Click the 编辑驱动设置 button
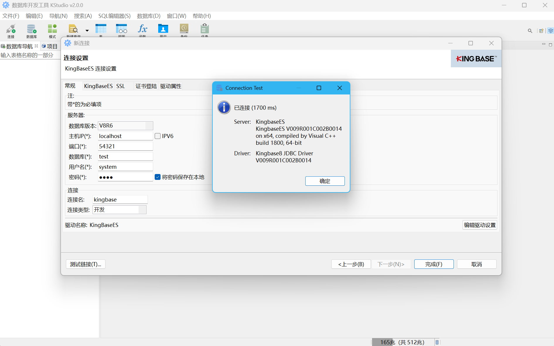 [x=480, y=225]
